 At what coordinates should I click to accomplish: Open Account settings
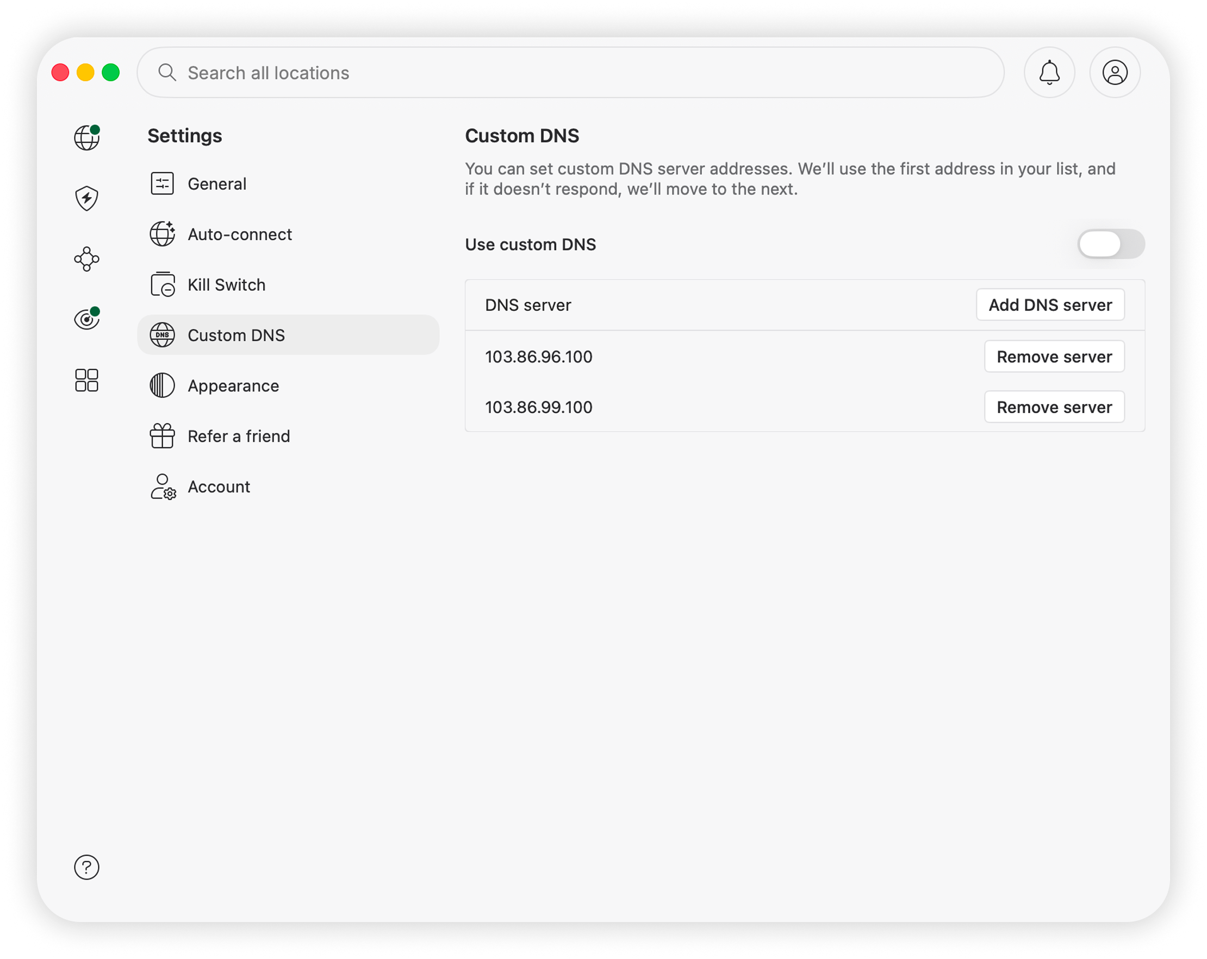coord(288,487)
